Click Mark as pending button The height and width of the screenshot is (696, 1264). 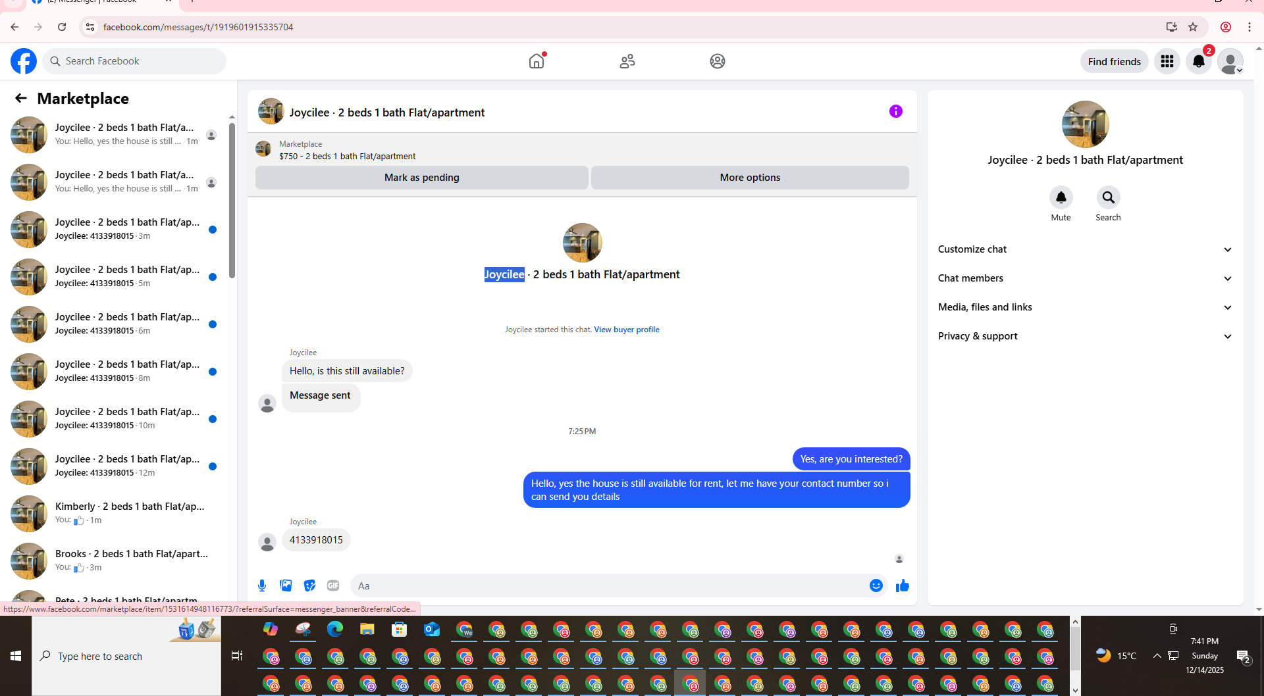click(x=421, y=178)
